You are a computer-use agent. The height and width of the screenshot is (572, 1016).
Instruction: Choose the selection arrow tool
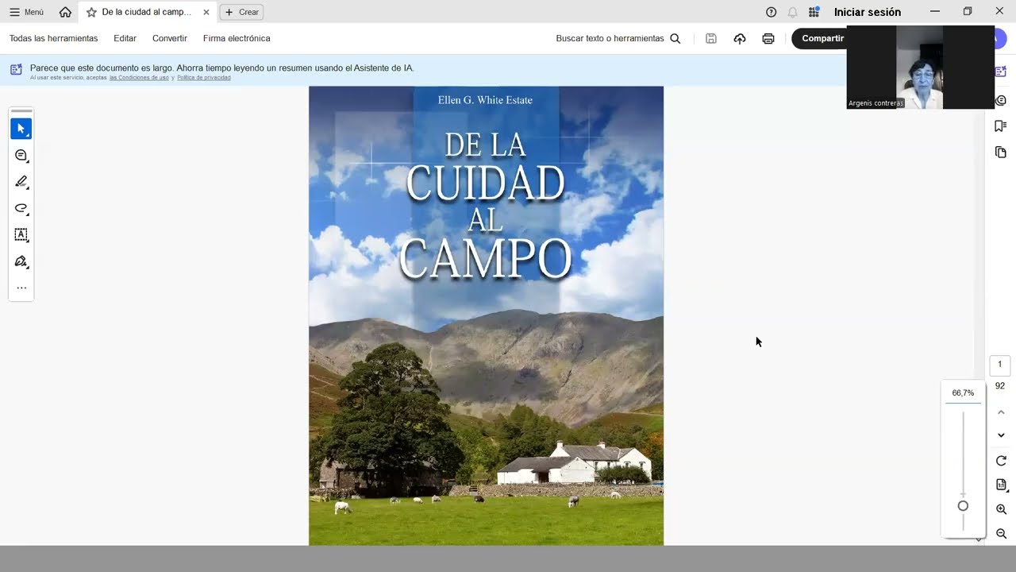tap(21, 129)
